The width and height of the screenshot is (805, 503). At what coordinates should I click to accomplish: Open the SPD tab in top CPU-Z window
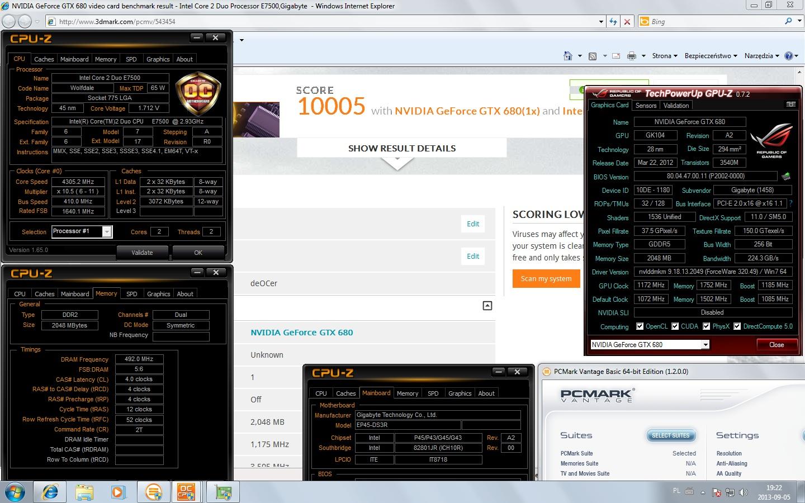tap(131, 59)
